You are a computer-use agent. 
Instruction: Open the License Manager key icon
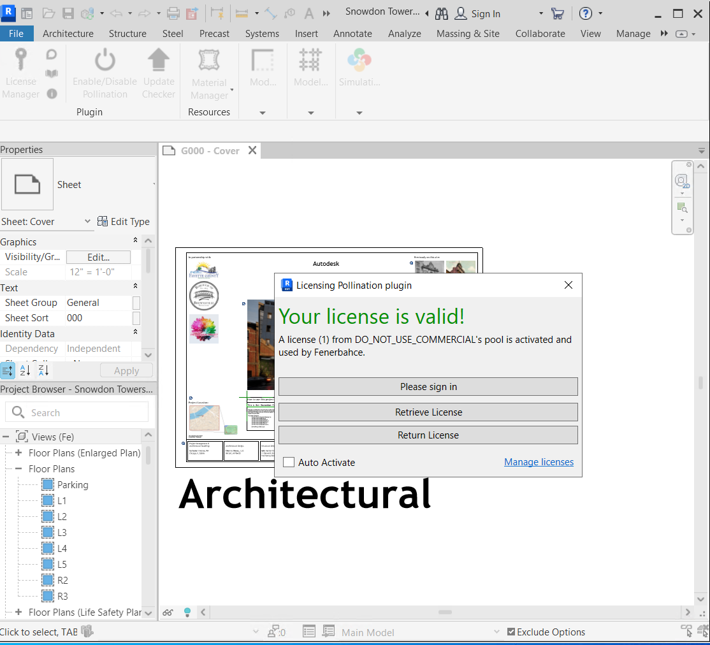(x=20, y=60)
